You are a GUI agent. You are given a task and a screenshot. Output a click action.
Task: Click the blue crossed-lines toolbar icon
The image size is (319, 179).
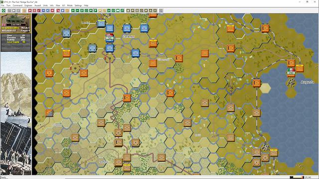(x=48, y=10)
